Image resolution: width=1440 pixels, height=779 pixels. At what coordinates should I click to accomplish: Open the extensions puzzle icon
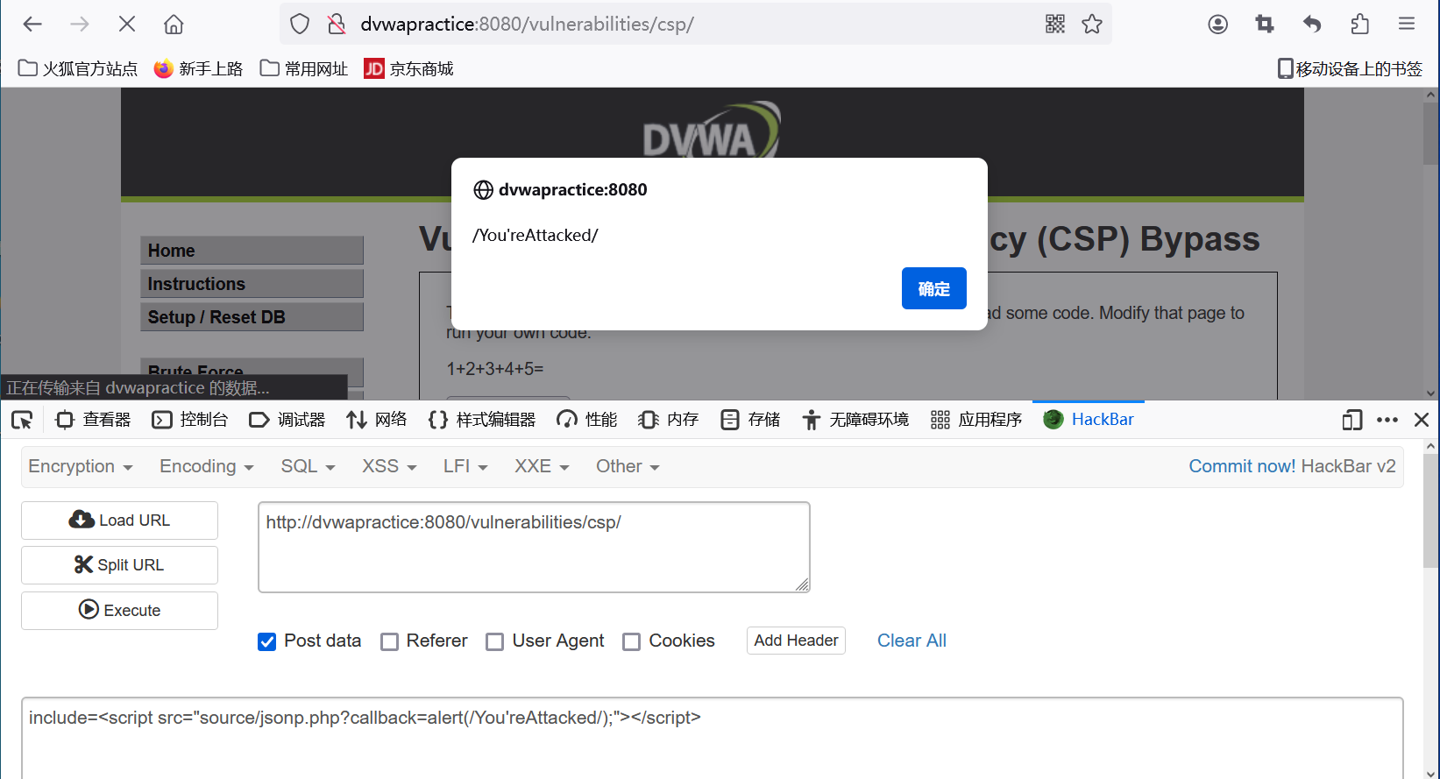pyautogui.click(x=1359, y=25)
